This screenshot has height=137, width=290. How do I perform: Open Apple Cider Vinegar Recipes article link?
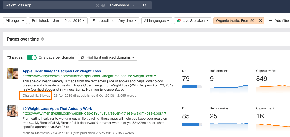point(62,71)
